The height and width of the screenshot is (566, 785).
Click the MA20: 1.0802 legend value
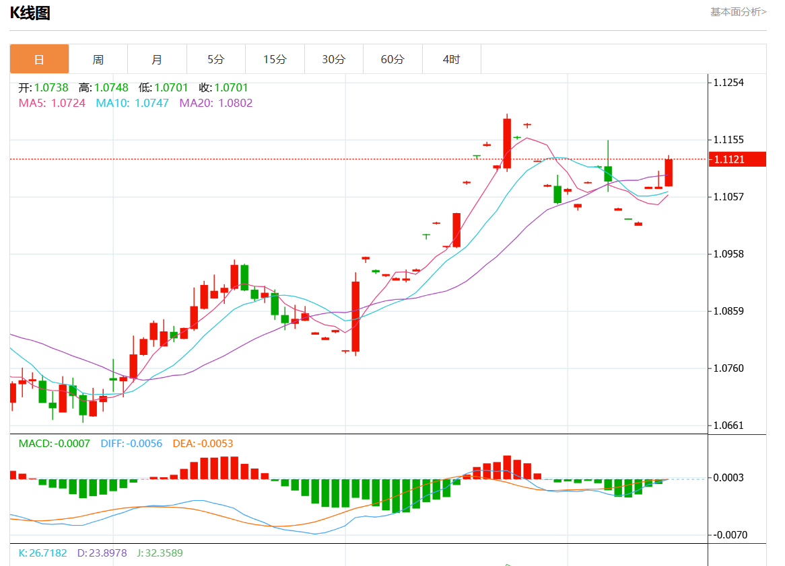(x=216, y=103)
